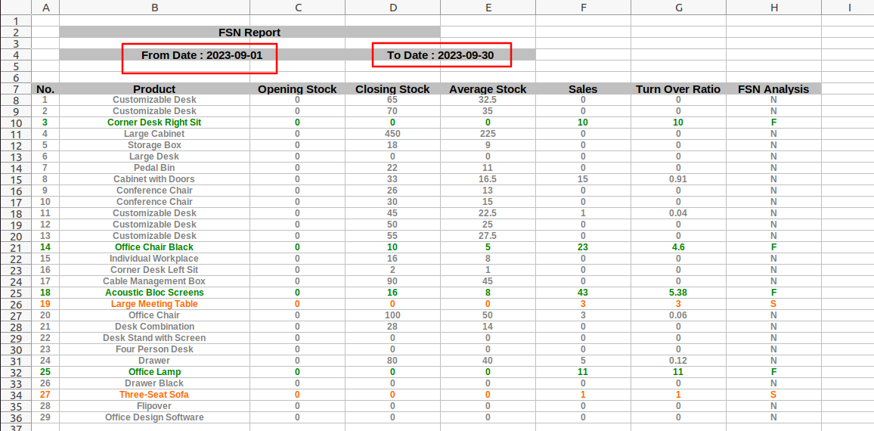874x431 pixels.
Task: Select the Drawer Black product cell
Action: (154, 383)
